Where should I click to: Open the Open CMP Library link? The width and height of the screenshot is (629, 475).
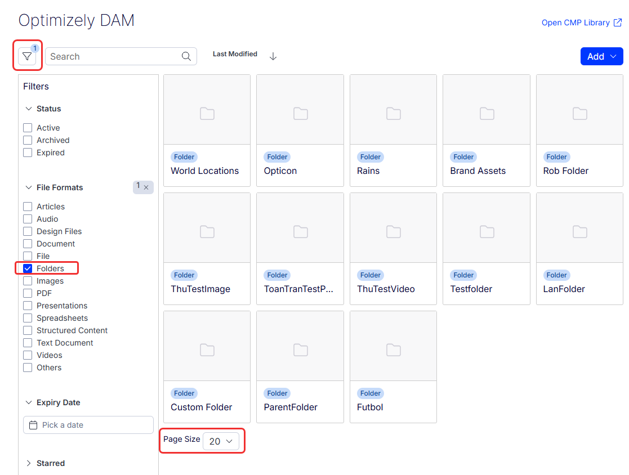coord(576,23)
